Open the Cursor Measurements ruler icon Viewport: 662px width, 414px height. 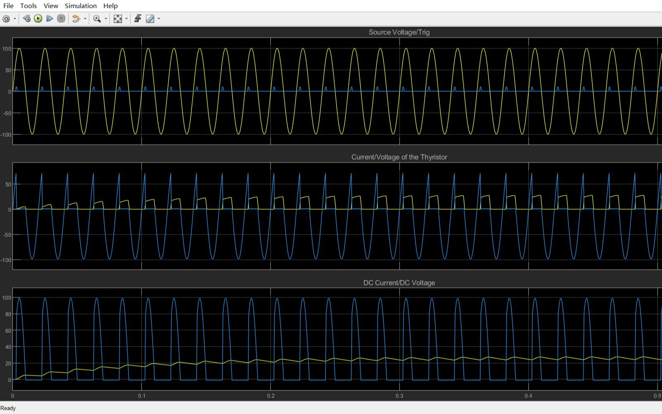(150, 19)
